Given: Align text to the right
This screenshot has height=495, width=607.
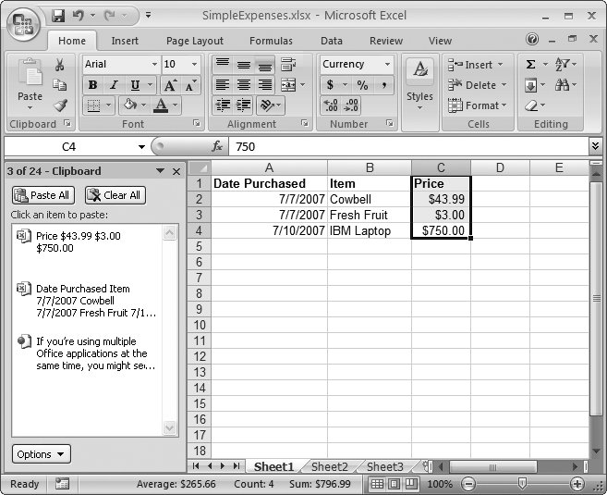Looking at the screenshot, I should (264, 85).
